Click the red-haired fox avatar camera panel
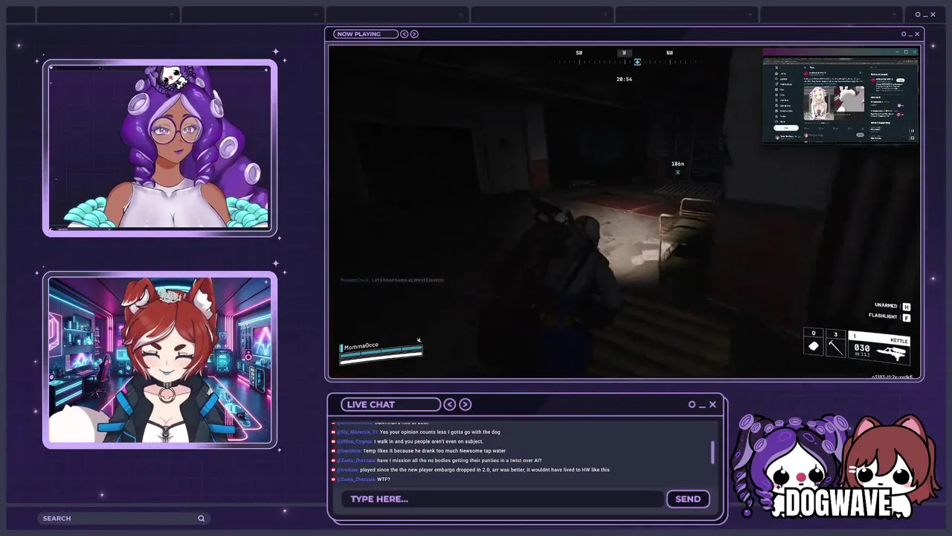This screenshot has height=536, width=952. click(160, 361)
